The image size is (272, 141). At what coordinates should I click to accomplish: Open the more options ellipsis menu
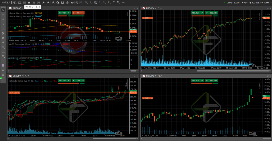pos(123,2)
